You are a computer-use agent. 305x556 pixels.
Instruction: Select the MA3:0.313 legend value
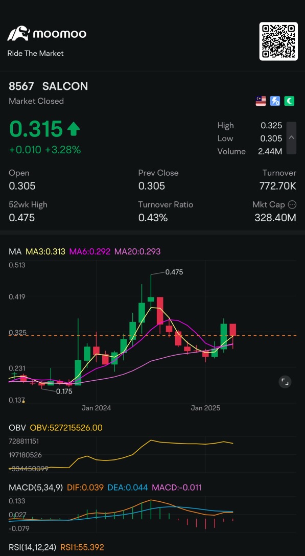[x=45, y=251]
